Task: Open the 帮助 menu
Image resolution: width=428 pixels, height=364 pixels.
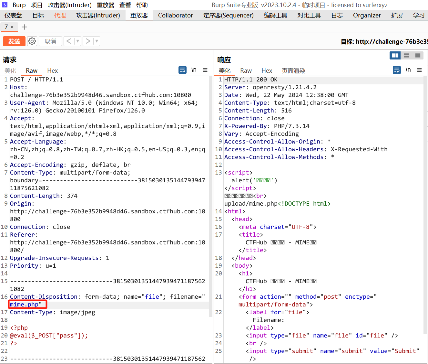Action: (x=142, y=5)
